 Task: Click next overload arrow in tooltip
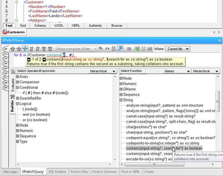coord(44,59)
